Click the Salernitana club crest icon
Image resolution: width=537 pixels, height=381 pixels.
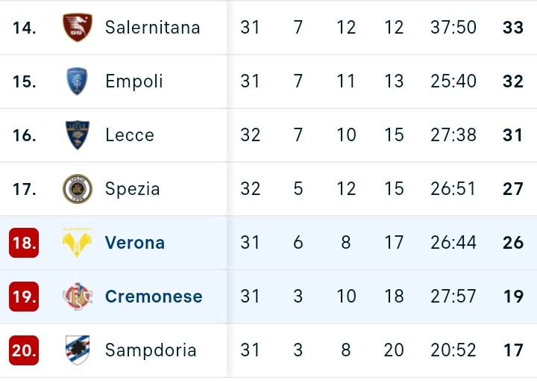click(x=78, y=28)
